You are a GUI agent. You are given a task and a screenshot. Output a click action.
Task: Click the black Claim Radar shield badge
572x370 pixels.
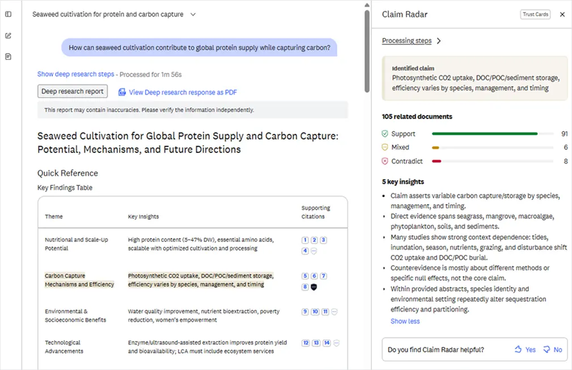[313, 287]
